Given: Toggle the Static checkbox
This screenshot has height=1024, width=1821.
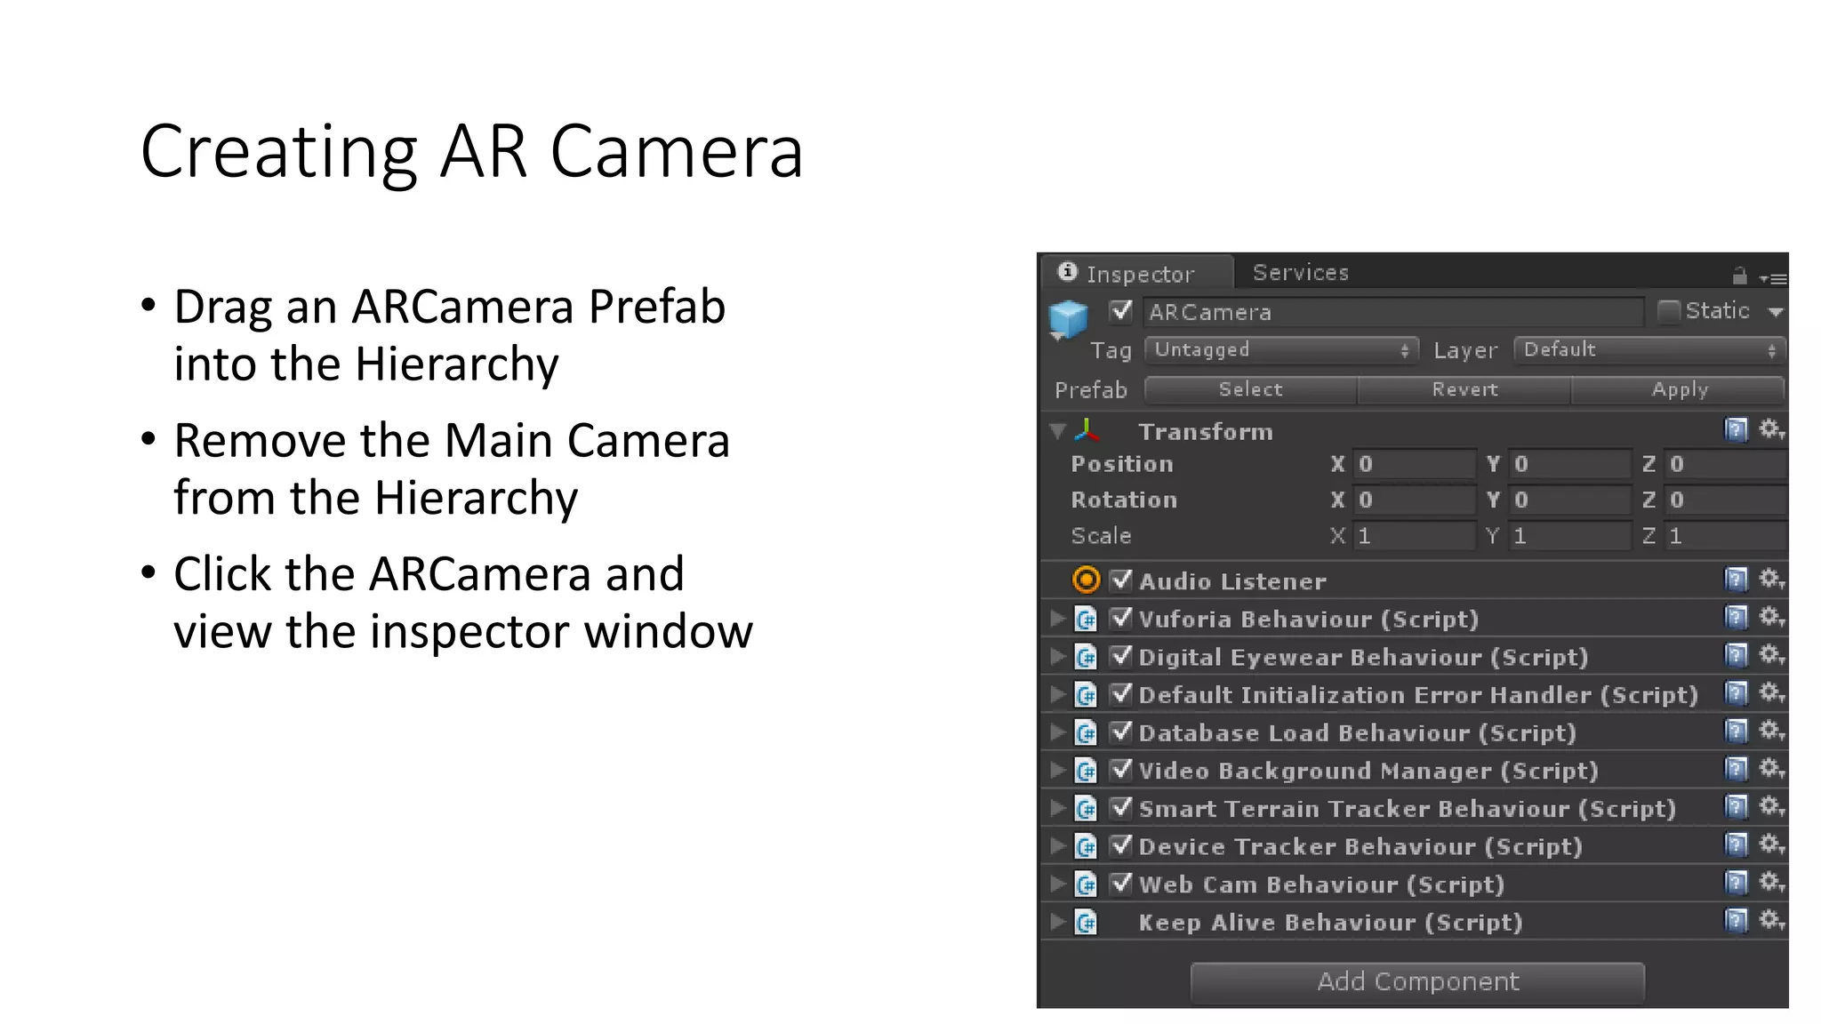Looking at the screenshot, I should [x=1669, y=311].
